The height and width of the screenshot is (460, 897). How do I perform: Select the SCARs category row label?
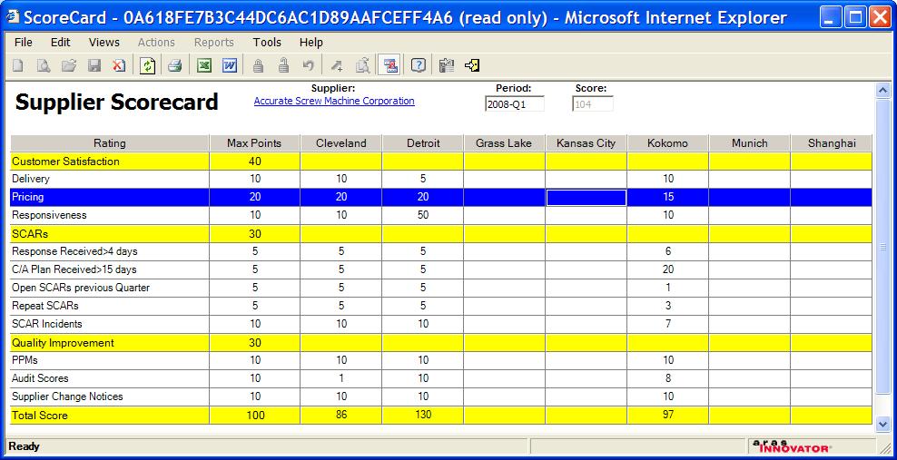[30, 234]
